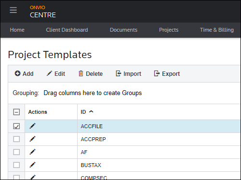Click the 'Drag columns here to create Groups' area
Viewport: 241px width, 180px height.
[93, 93]
